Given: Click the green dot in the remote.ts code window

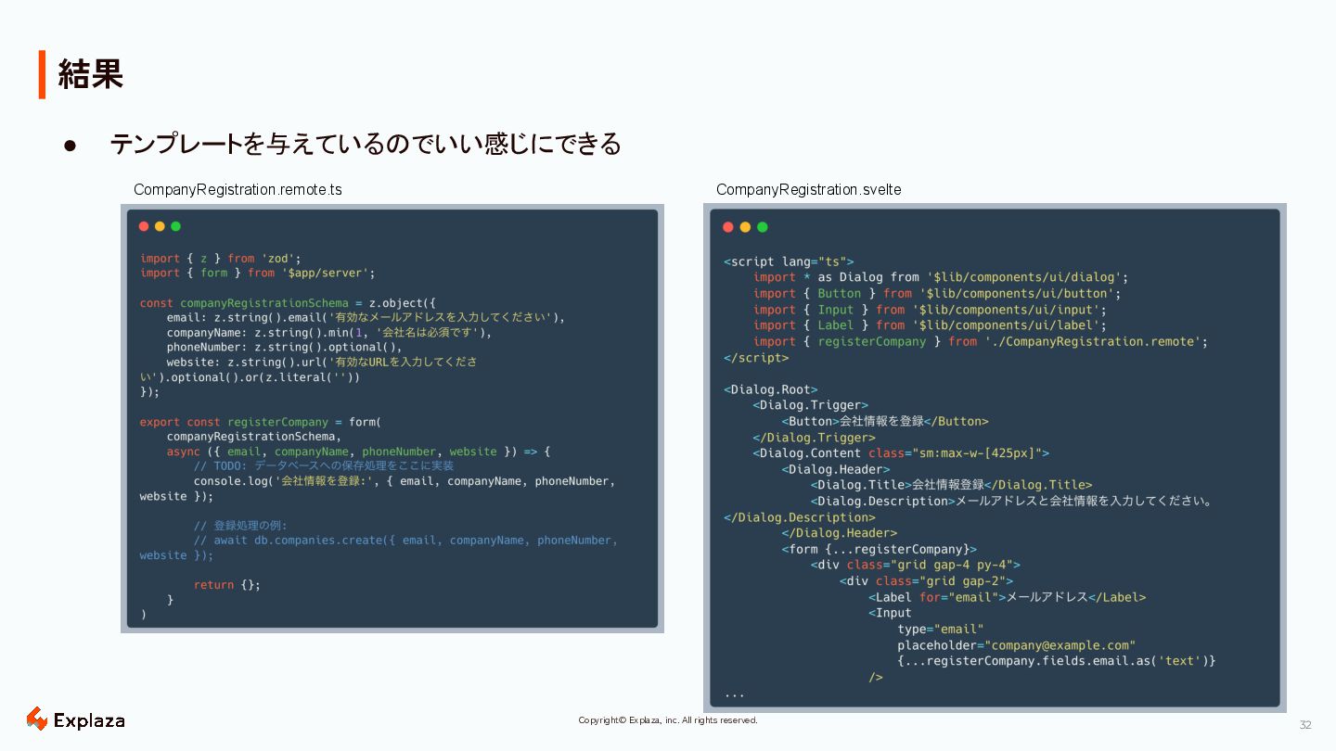Looking at the screenshot, I should pos(175,226).
